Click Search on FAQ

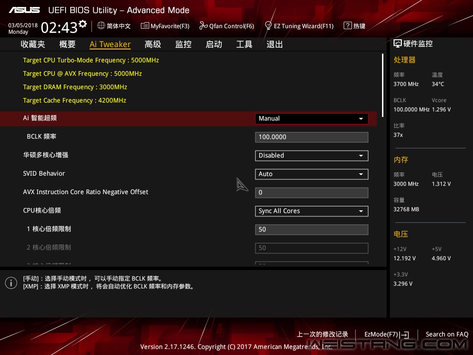click(x=447, y=334)
